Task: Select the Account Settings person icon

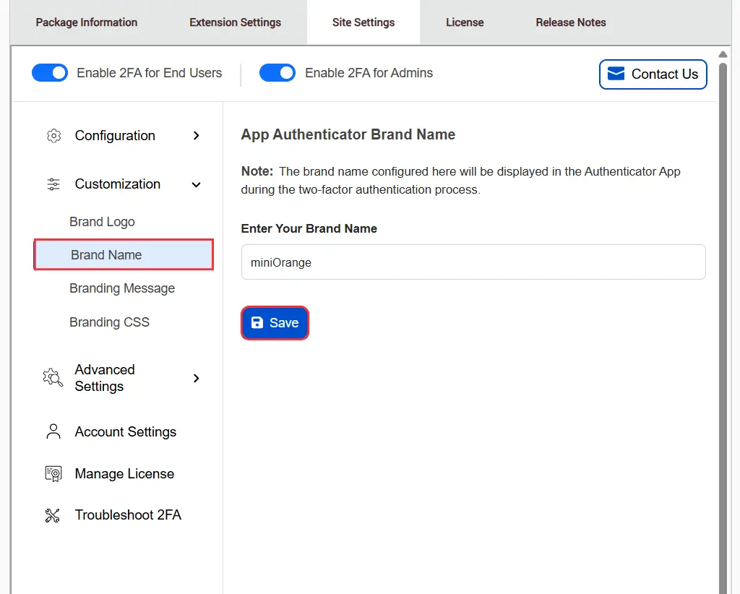Action: (53, 431)
